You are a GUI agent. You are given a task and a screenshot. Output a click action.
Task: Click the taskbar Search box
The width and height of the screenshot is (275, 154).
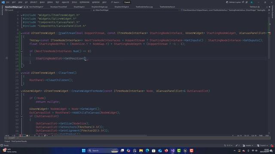coord(103,151)
